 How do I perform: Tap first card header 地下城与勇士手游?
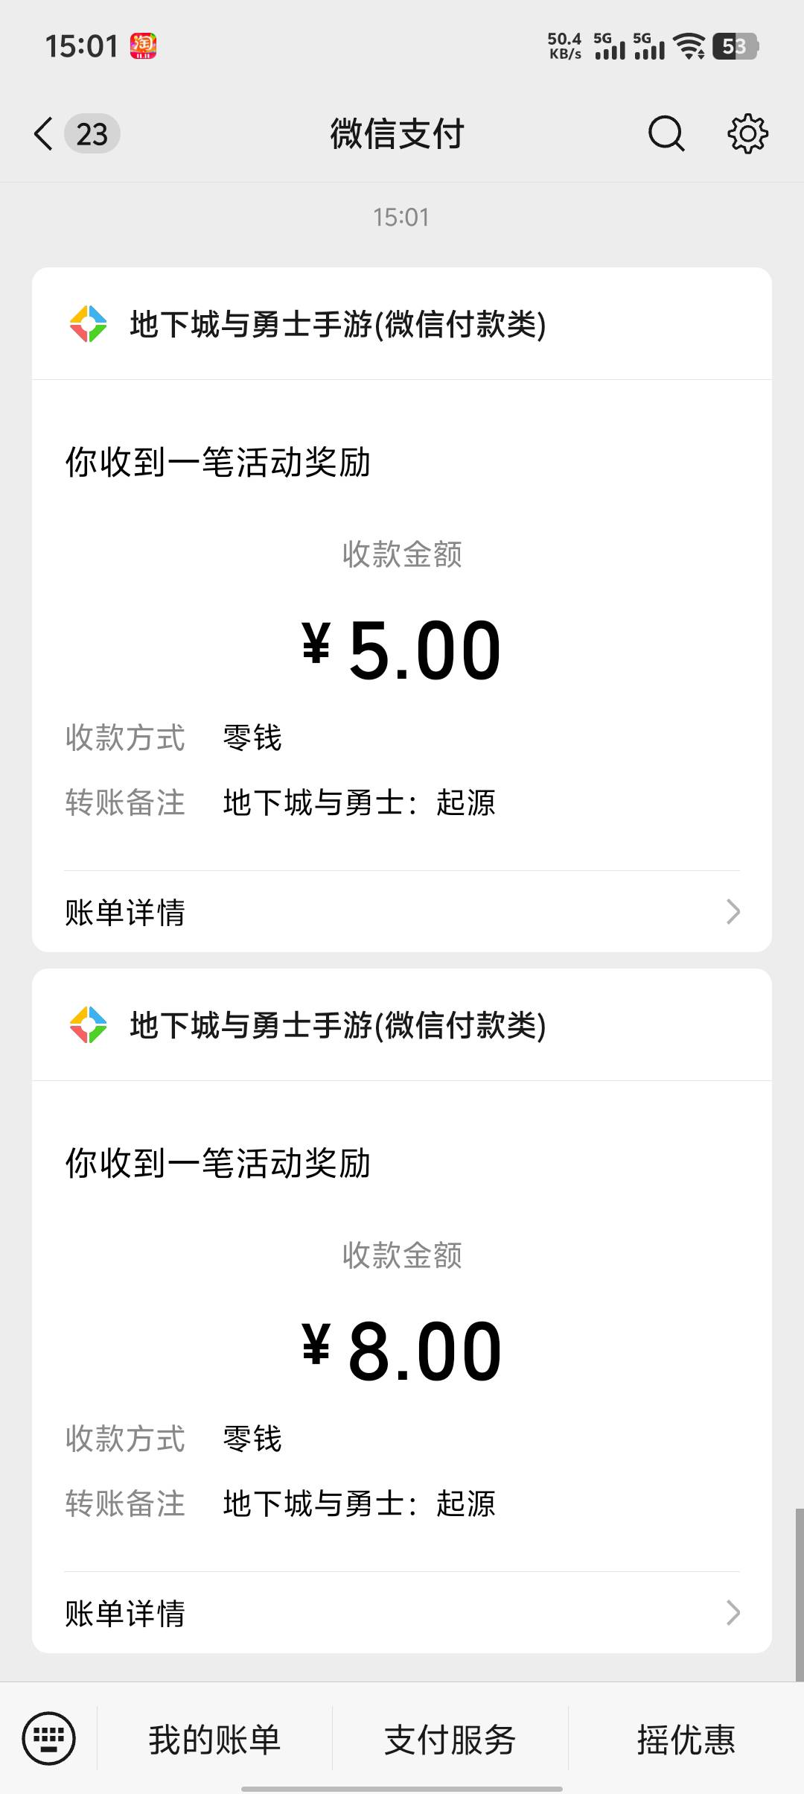point(338,324)
